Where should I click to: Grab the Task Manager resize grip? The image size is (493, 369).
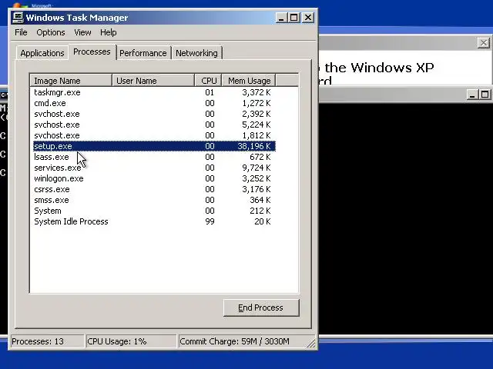tap(311, 344)
